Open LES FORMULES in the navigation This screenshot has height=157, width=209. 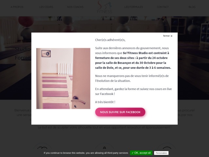(134, 7)
